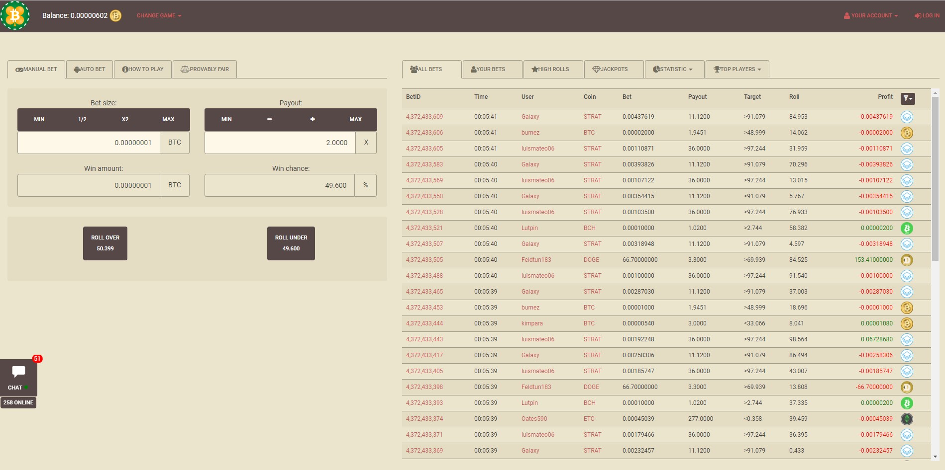This screenshot has width=945, height=470.
Task: Set bet size to MIN
Action: (x=39, y=119)
